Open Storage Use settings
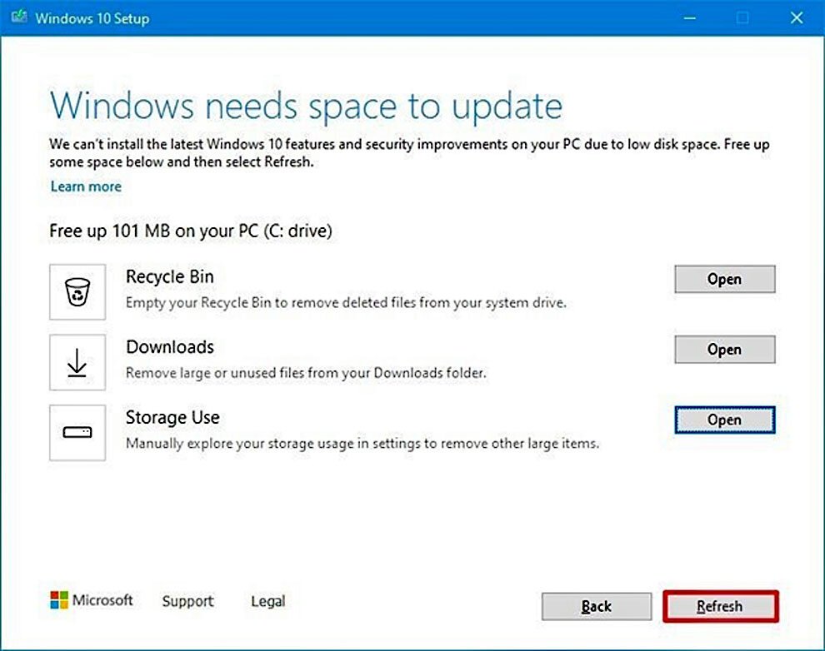 (724, 420)
